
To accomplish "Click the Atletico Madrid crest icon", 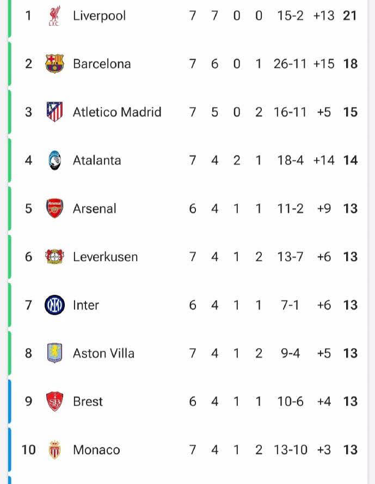I will [x=54, y=112].
